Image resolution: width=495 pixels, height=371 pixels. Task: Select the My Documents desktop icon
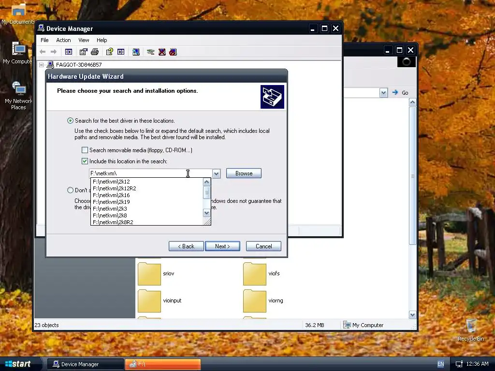pos(18,14)
